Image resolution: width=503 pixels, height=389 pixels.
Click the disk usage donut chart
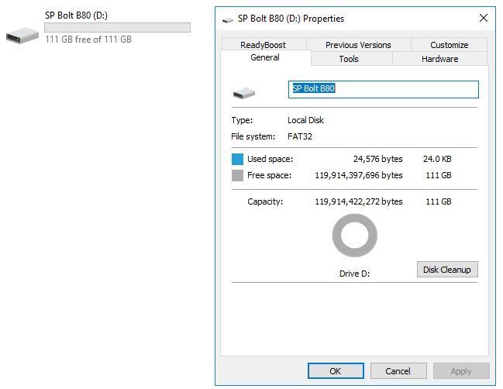pyautogui.click(x=354, y=236)
